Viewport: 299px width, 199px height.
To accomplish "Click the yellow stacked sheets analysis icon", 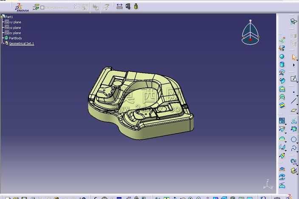I will tap(294, 170).
